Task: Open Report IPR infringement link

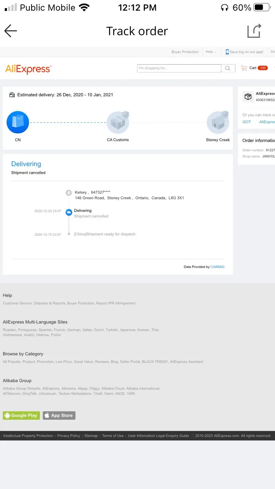Action: (116, 303)
